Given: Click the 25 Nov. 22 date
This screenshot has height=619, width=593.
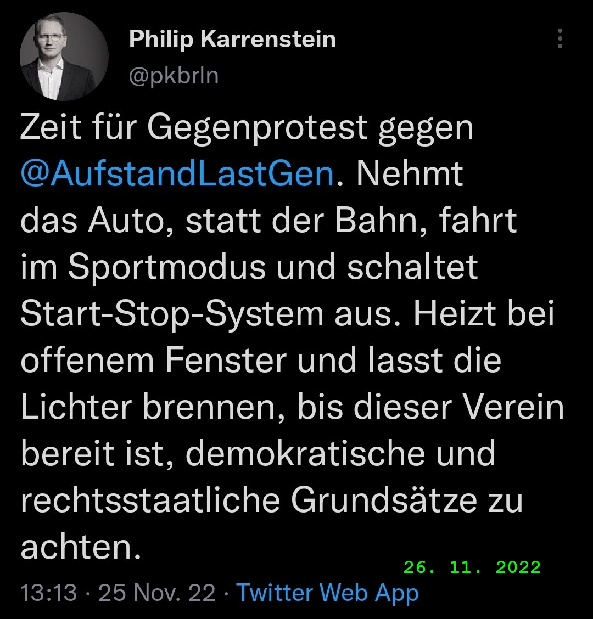Looking at the screenshot, I should [x=156, y=593].
